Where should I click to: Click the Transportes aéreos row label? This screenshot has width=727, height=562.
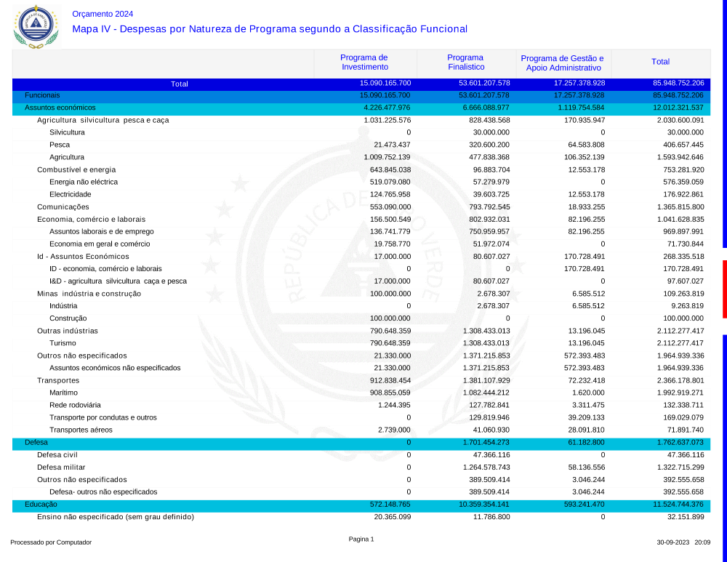(81, 430)
